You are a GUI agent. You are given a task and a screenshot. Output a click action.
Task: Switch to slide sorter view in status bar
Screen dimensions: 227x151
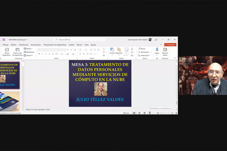tap(139, 113)
